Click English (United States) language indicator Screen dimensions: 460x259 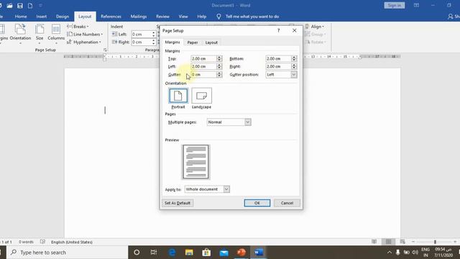click(72, 242)
